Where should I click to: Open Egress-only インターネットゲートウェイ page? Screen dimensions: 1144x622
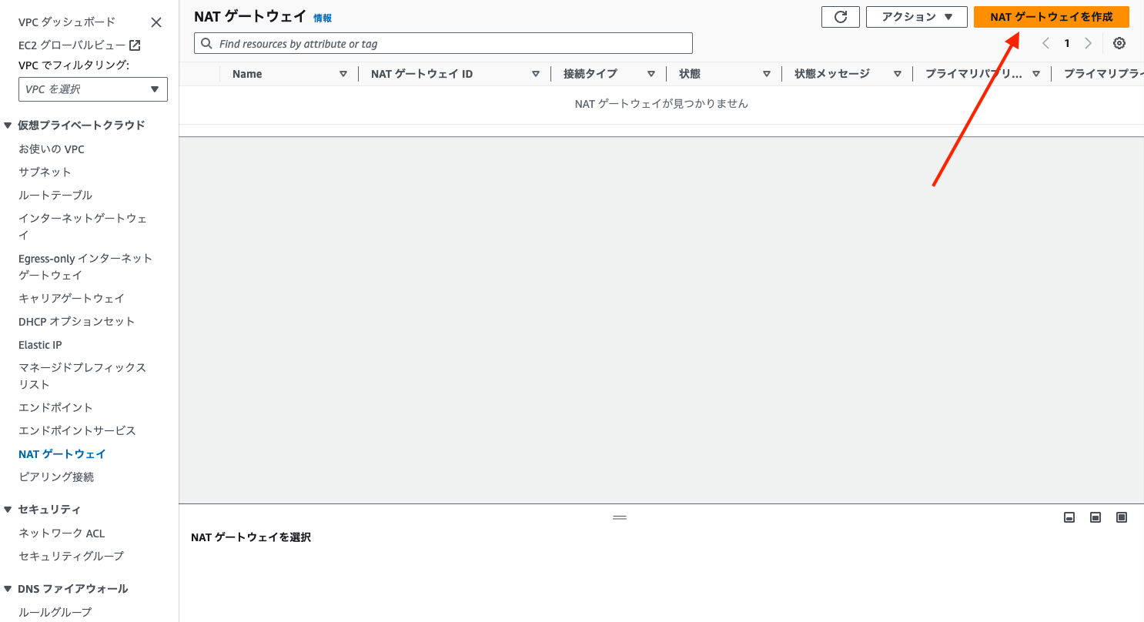(85, 266)
